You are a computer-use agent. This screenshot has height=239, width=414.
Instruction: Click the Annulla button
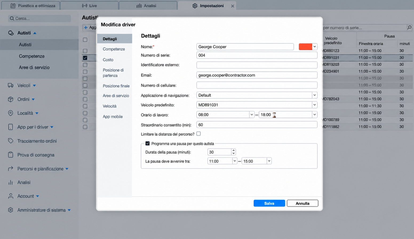pos(302,203)
